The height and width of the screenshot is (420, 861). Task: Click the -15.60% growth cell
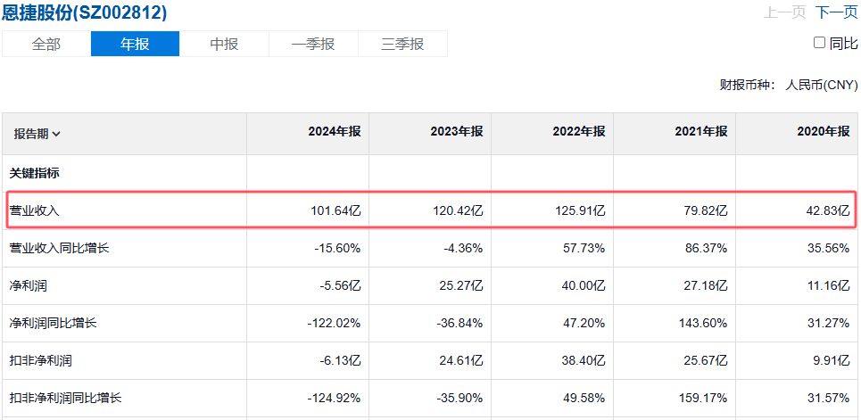pos(337,248)
